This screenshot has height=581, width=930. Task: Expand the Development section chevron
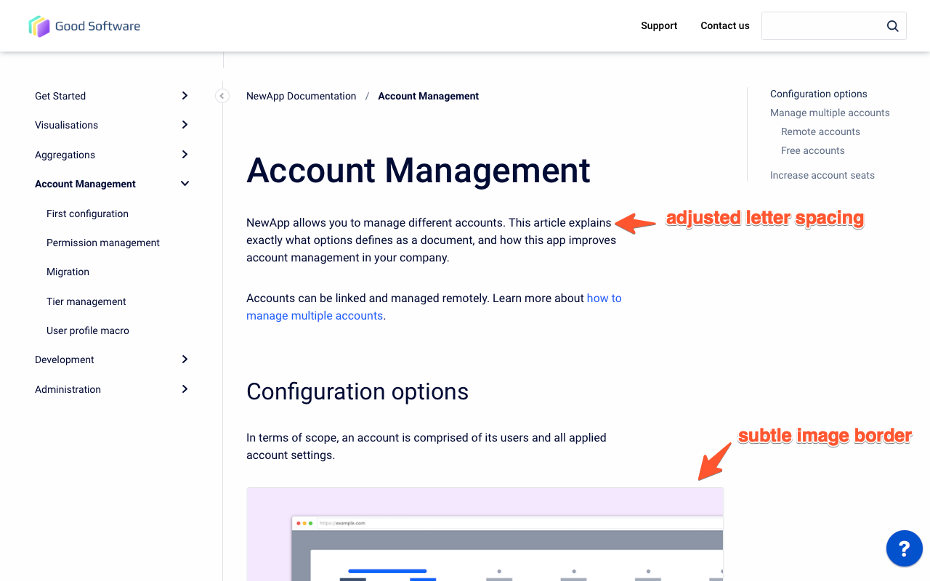pyautogui.click(x=185, y=359)
